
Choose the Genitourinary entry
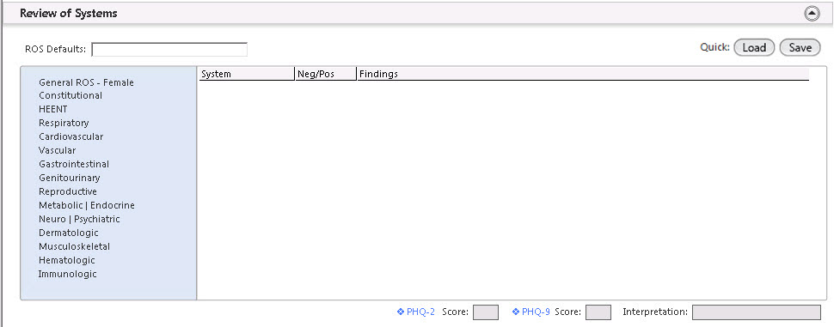click(69, 179)
